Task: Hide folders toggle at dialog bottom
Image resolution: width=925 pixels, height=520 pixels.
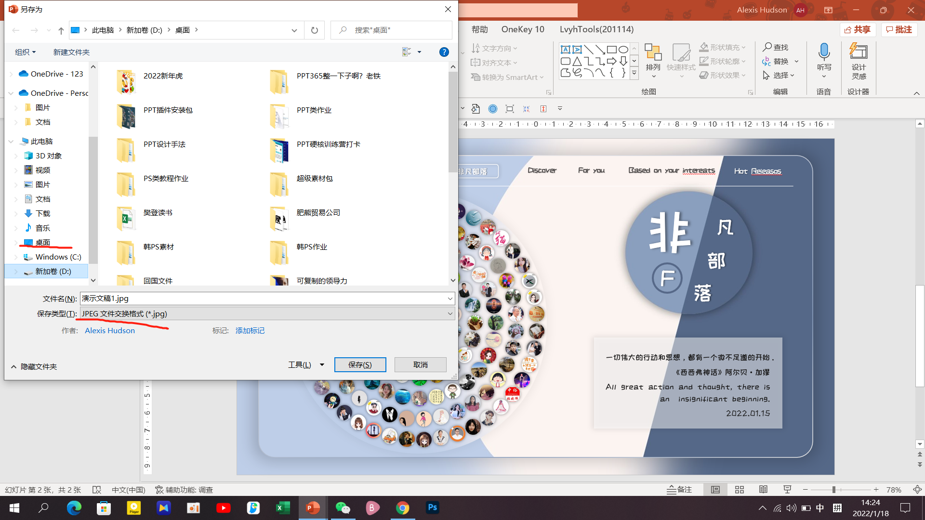Action: [x=34, y=366]
